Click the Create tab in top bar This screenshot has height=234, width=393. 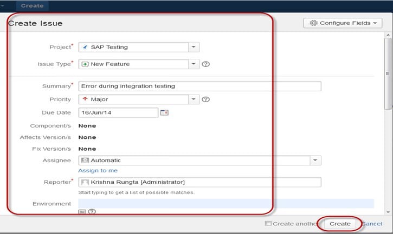tap(32, 6)
